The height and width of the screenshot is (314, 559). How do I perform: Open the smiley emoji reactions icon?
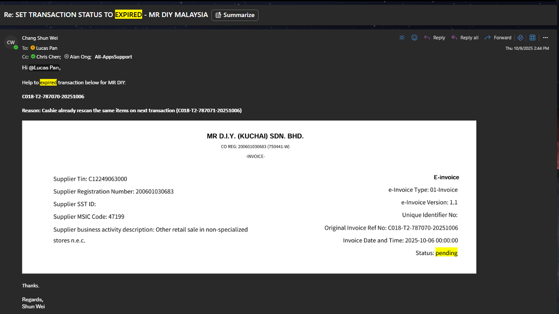tap(414, 38)
